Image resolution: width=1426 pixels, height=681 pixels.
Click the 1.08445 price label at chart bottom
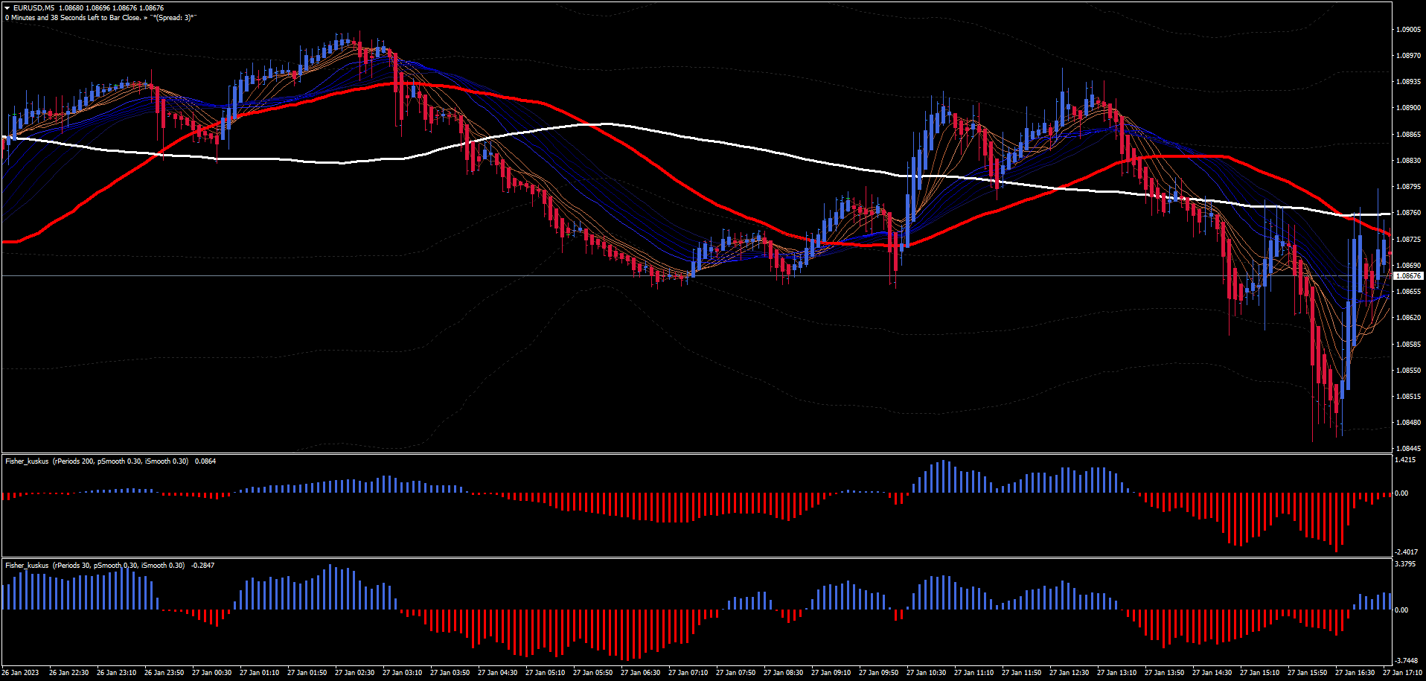1408,449
